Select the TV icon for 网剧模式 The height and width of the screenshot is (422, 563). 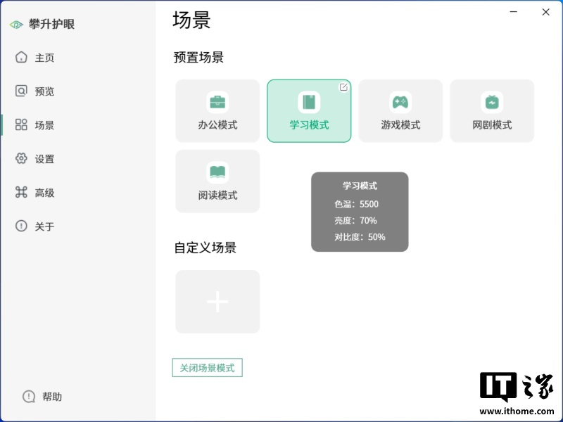pos(492,102)
